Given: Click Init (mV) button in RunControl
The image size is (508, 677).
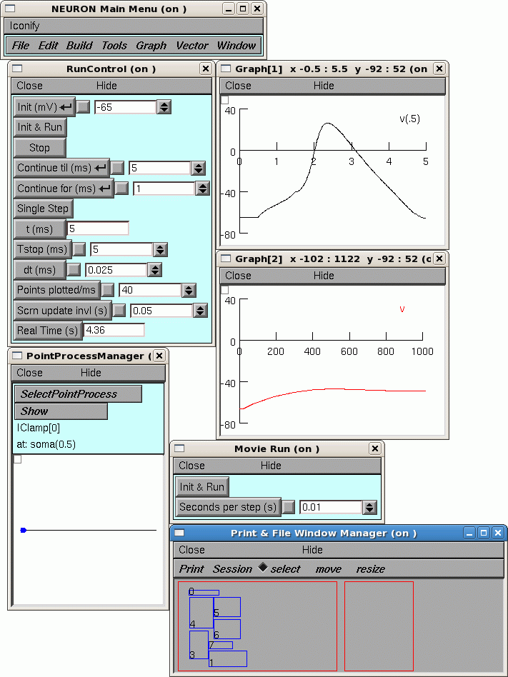Looking at the screenshot, I should point(44,106).
